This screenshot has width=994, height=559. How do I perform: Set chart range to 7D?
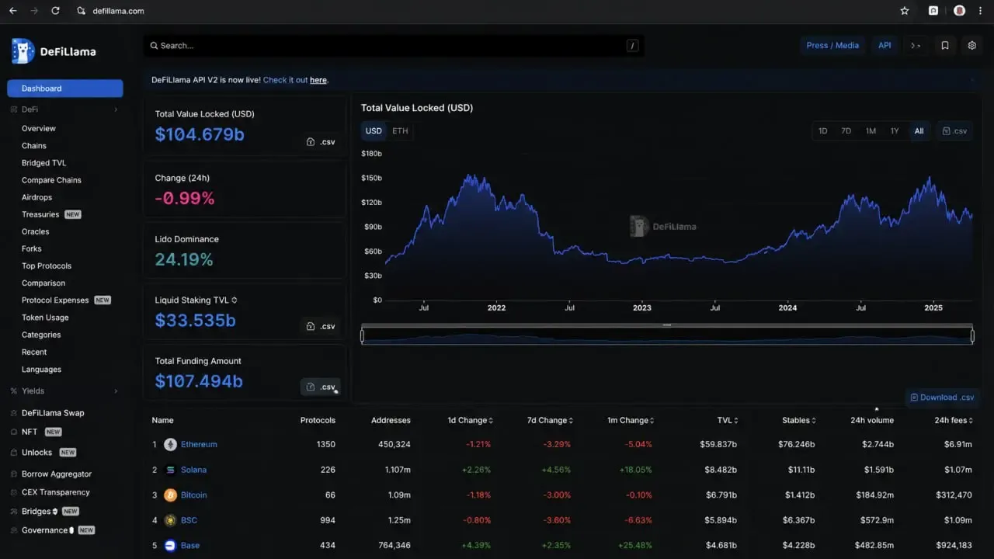(846, 131)
